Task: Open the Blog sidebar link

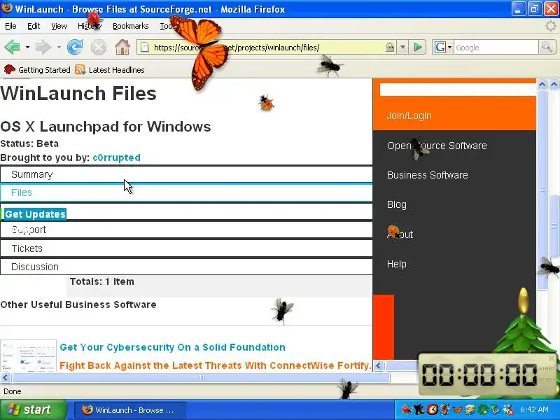Action: (x=396, y=204)
